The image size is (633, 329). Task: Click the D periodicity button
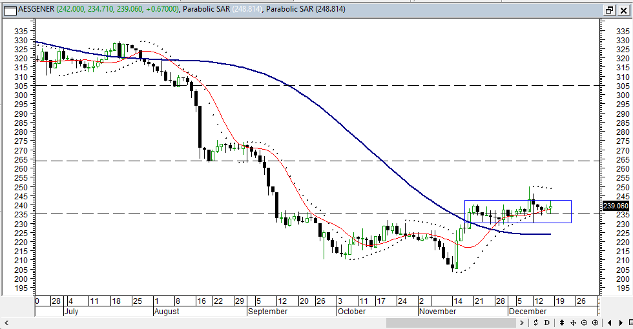(547, 323)
